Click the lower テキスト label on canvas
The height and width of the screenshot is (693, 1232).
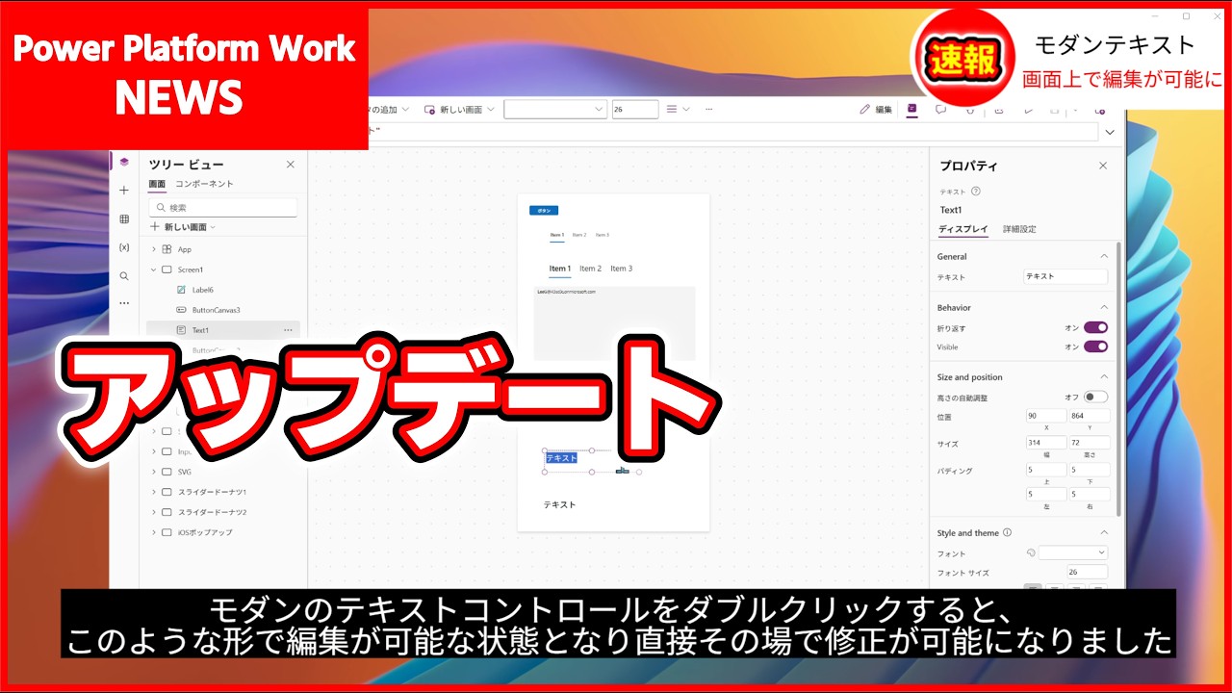pos(559,504)
